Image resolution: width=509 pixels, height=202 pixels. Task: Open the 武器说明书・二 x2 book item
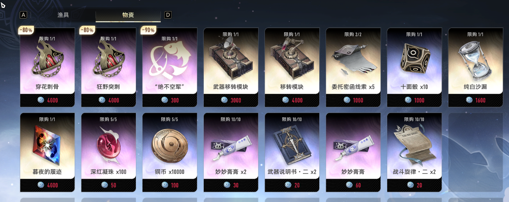[292, 152]
